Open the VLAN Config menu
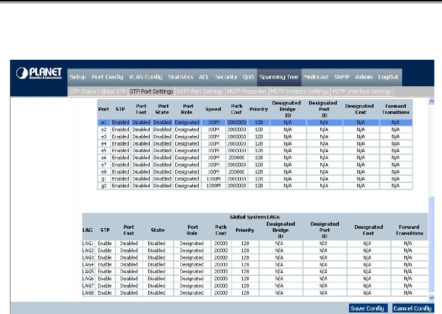Screen dimensions: 442x314 click(146, 77)
